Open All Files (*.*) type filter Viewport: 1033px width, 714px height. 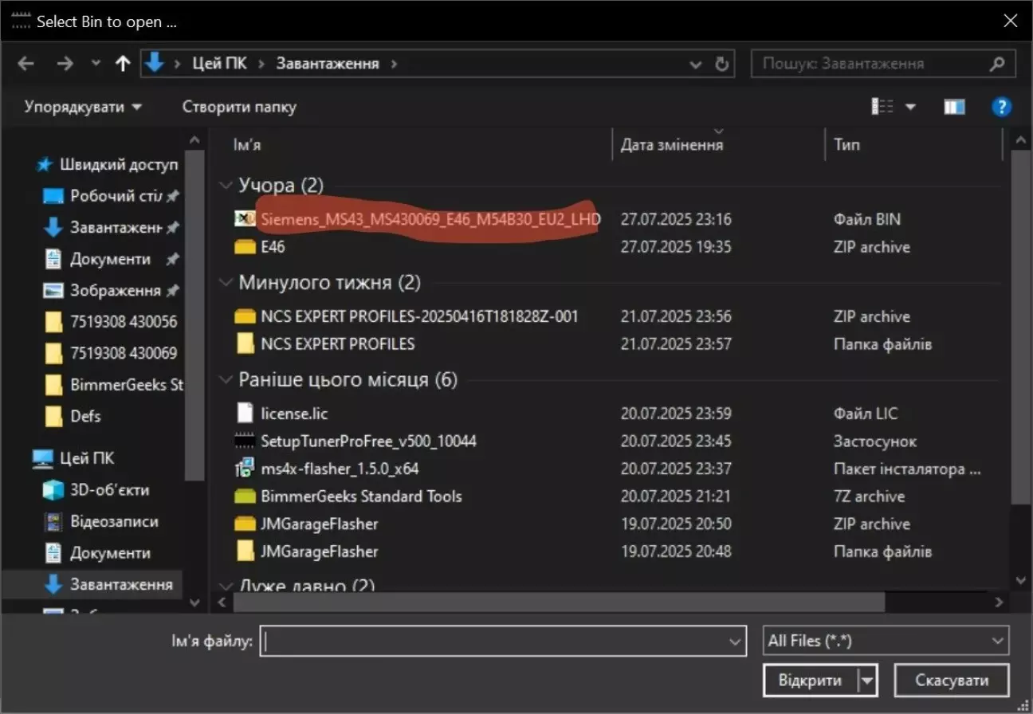(885, 641)
